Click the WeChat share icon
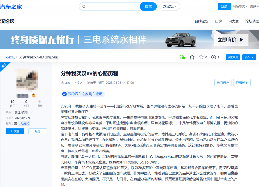This screenshot has height=187, width=259. point(182,57)
